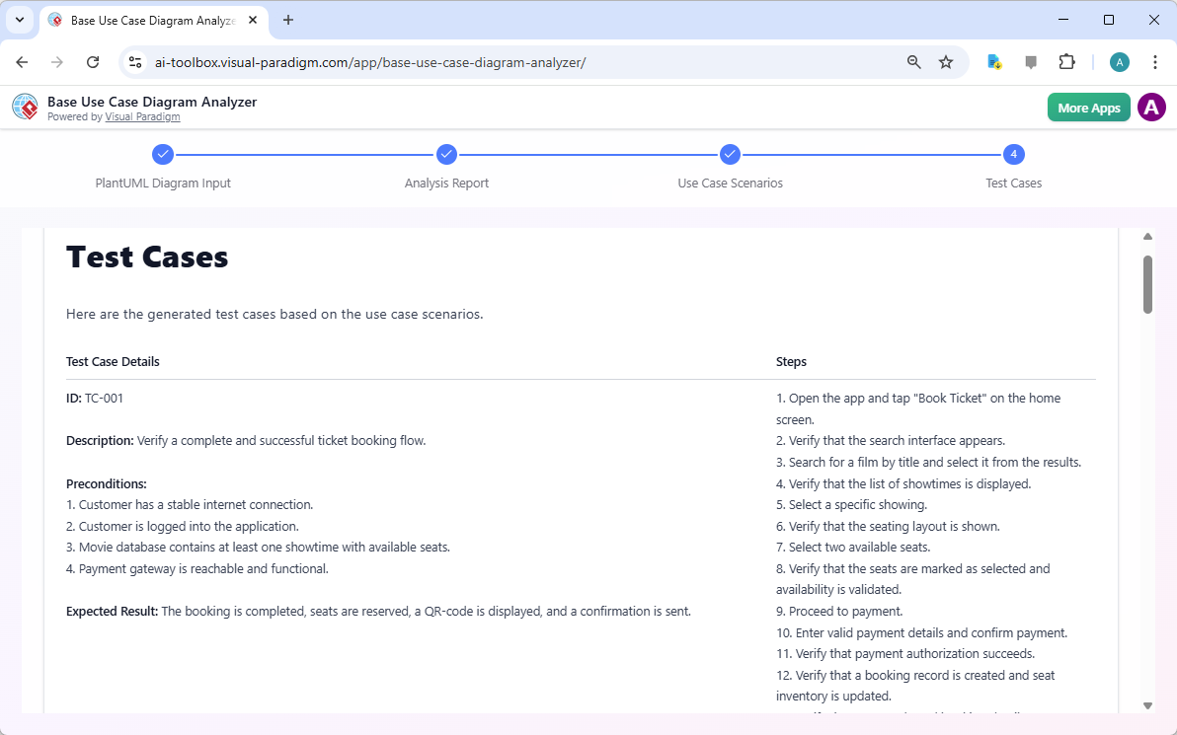Screen dimensions: 1177x735
Task: Click the zoom icon in the address bar
Action: pos(913,61)
